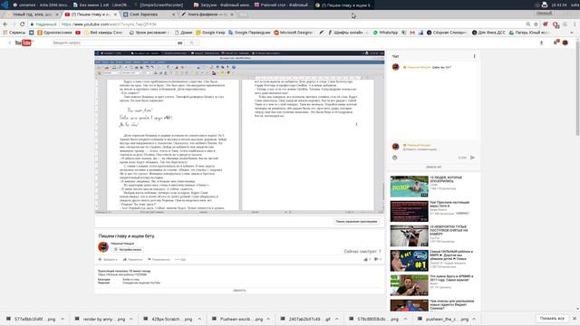Open the YouTube hamburger guide menu
580x326 pixels.
pos(10,43)
